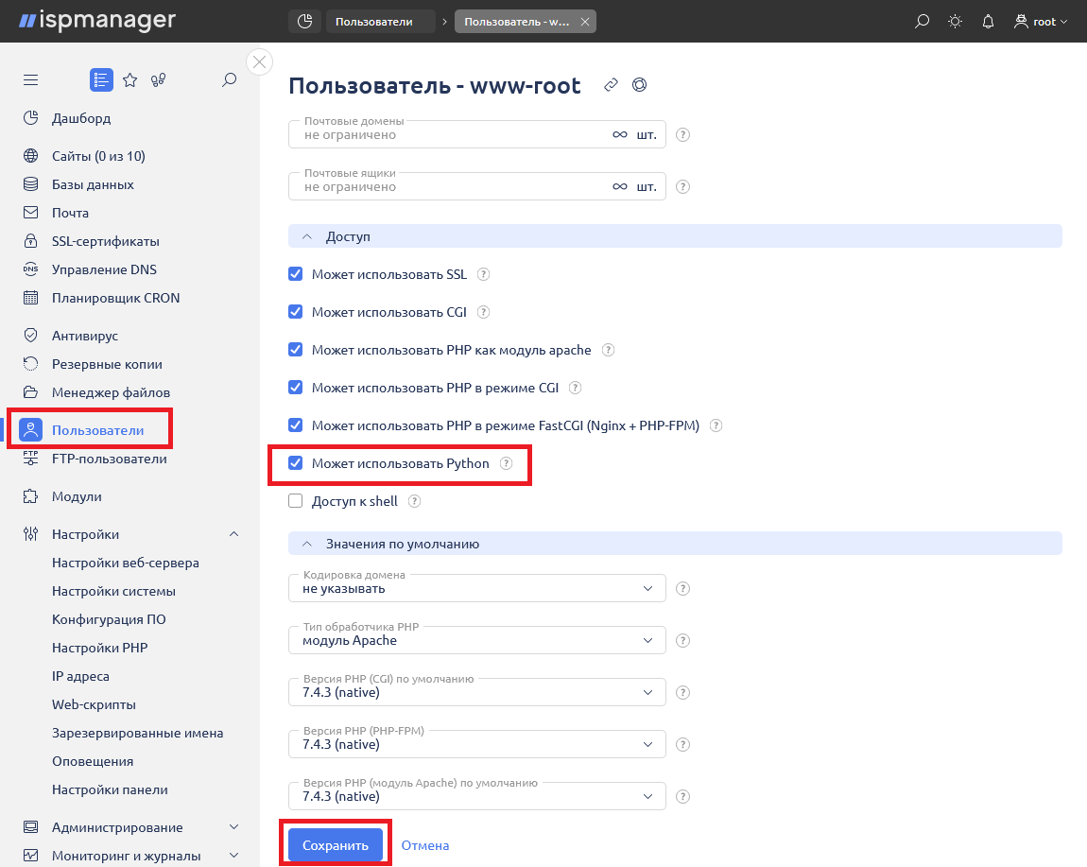Screen dimensions: 1087x867
Task: Click the notifications bell icon
Action: click(x=988, y=20)
